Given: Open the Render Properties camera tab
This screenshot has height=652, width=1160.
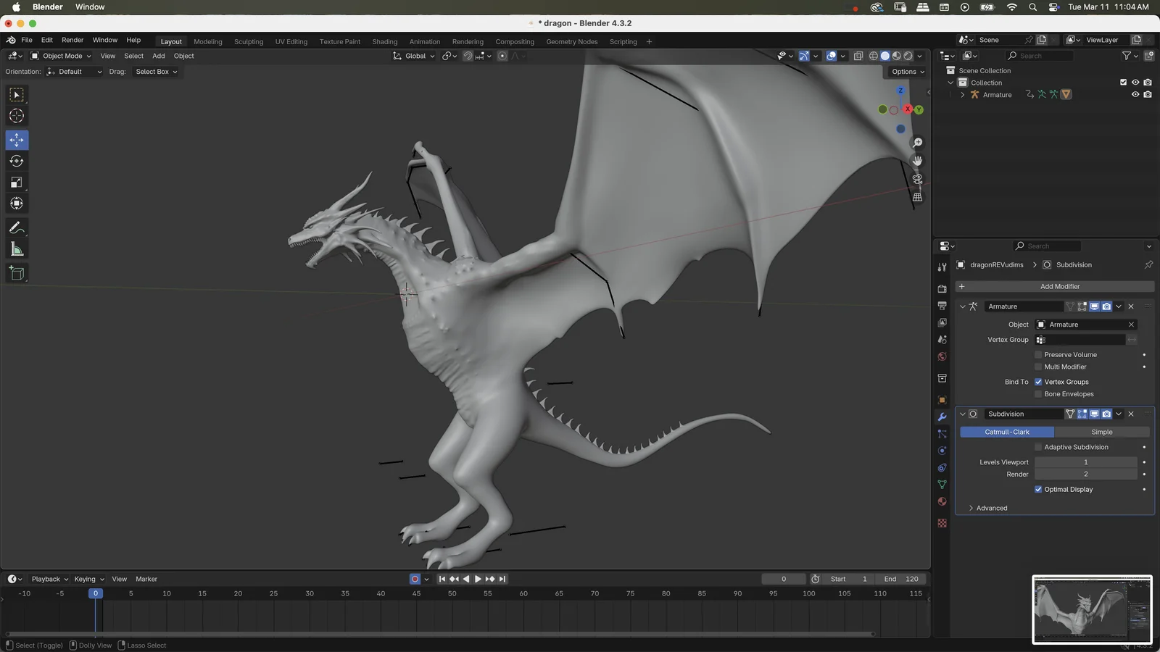Looking at the screenshot, I should pos(942,288).
